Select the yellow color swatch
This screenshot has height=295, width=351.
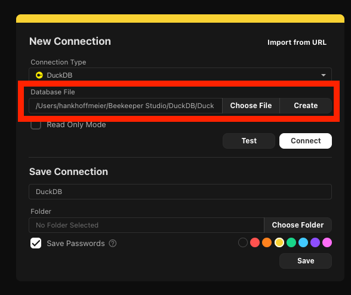tap(279, 242)
